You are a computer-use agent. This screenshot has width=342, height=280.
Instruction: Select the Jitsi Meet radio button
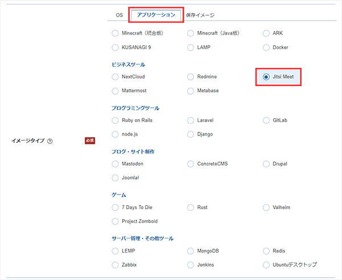pyautogui.click(x=266, y=77)
